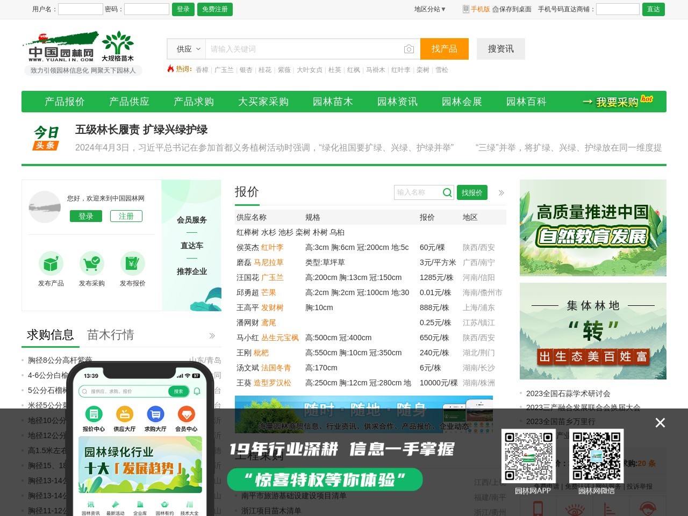Viewport: 688px width, 516px height.
Task: Open the 丛生元宝枫 quote entry
Action: [280, 338]
